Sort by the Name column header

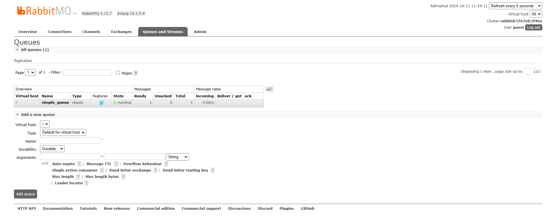(47, 96)
